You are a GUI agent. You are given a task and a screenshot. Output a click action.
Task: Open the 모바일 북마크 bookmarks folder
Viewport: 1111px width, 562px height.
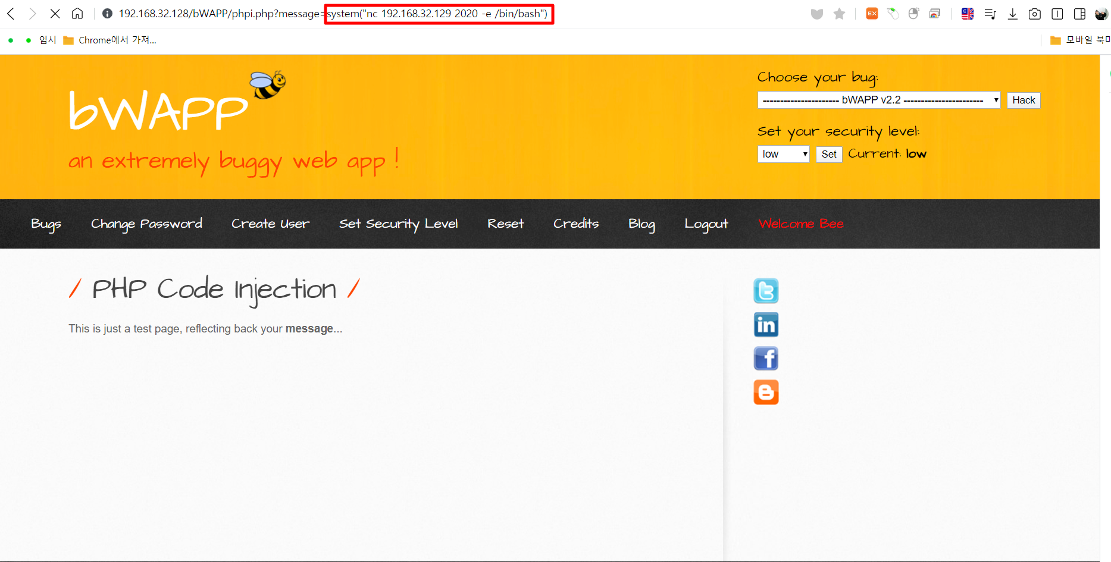(1080, 40)
